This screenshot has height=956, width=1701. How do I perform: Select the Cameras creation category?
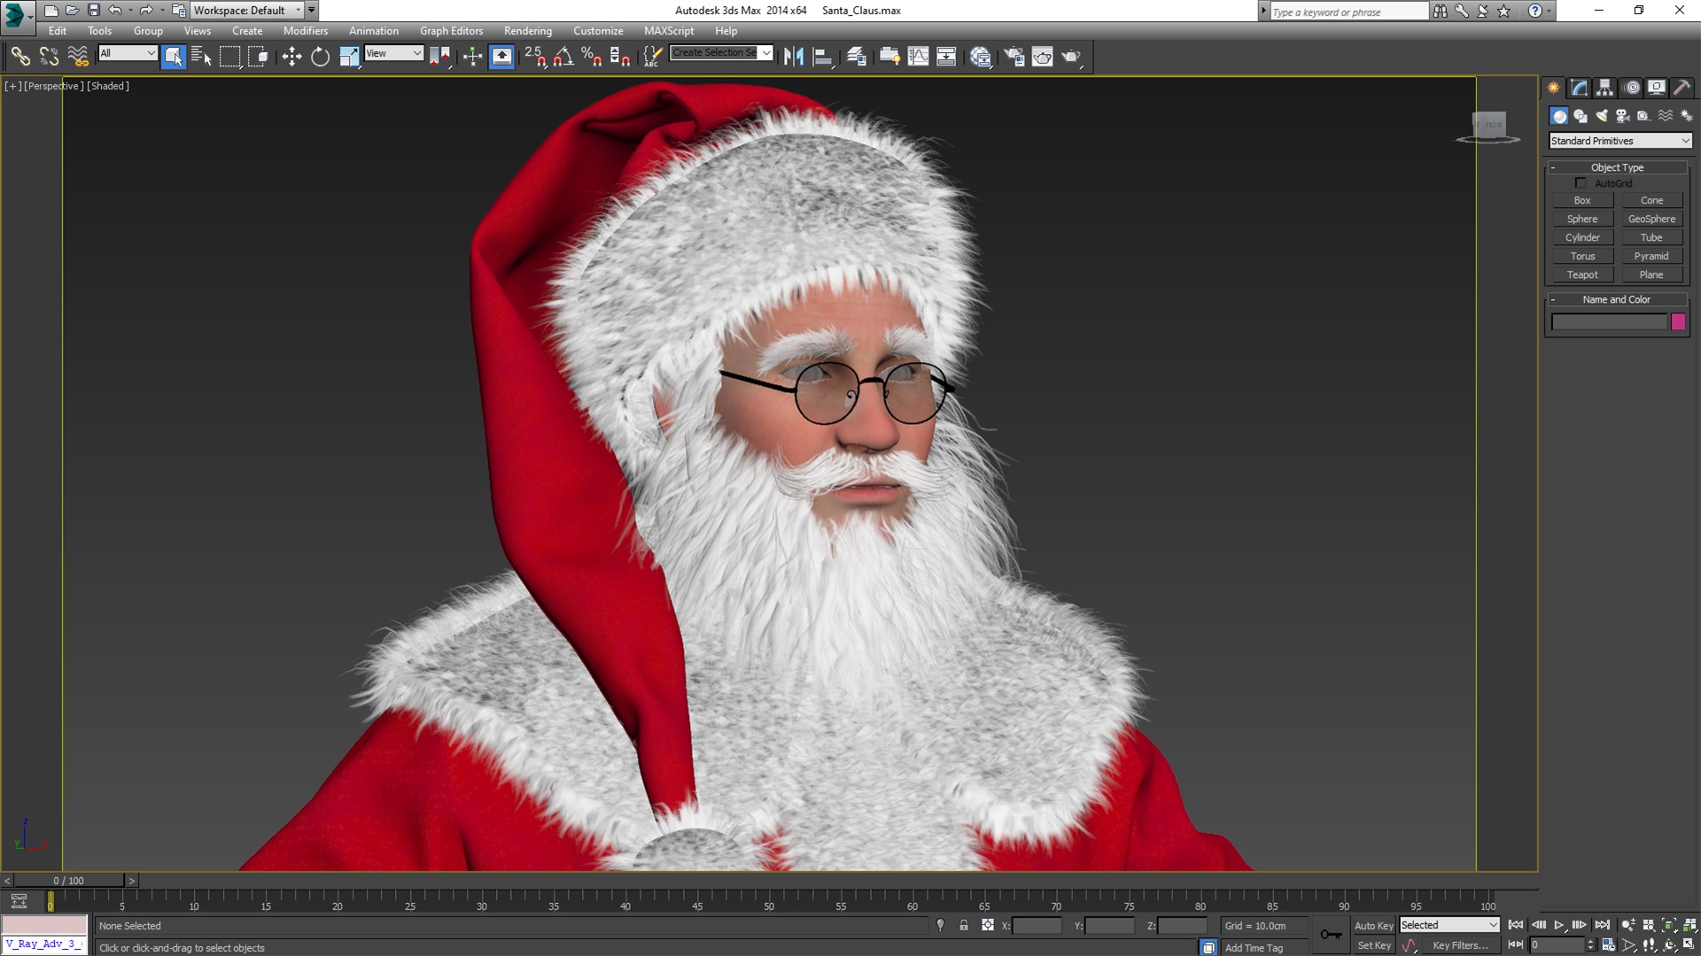coord(1623,116)
